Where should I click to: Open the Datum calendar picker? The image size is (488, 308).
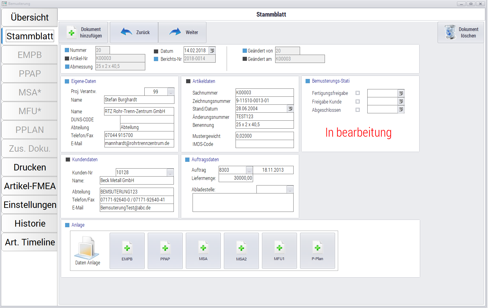[212, 50]
